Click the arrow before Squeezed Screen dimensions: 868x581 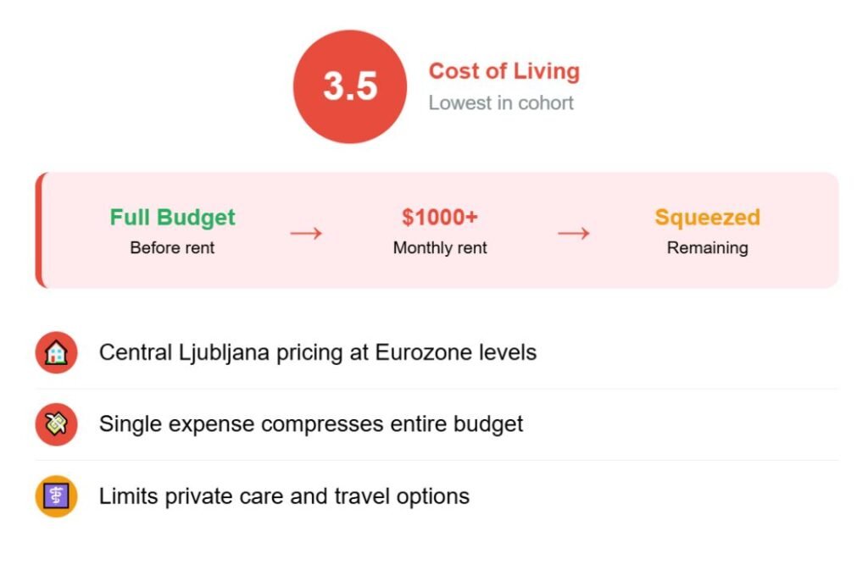pyautogui.click(x=573, y=233)
